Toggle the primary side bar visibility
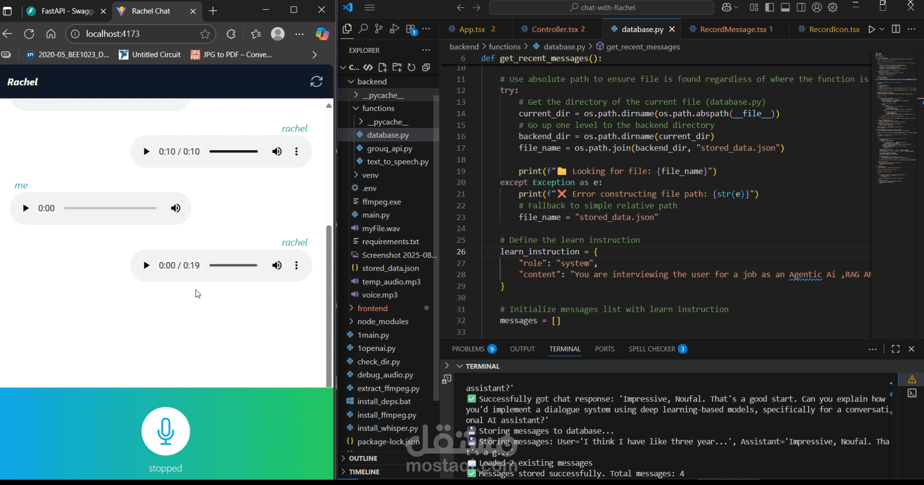Image resolution: width=924 pixels, height=485 pixels. pos(770,7)
